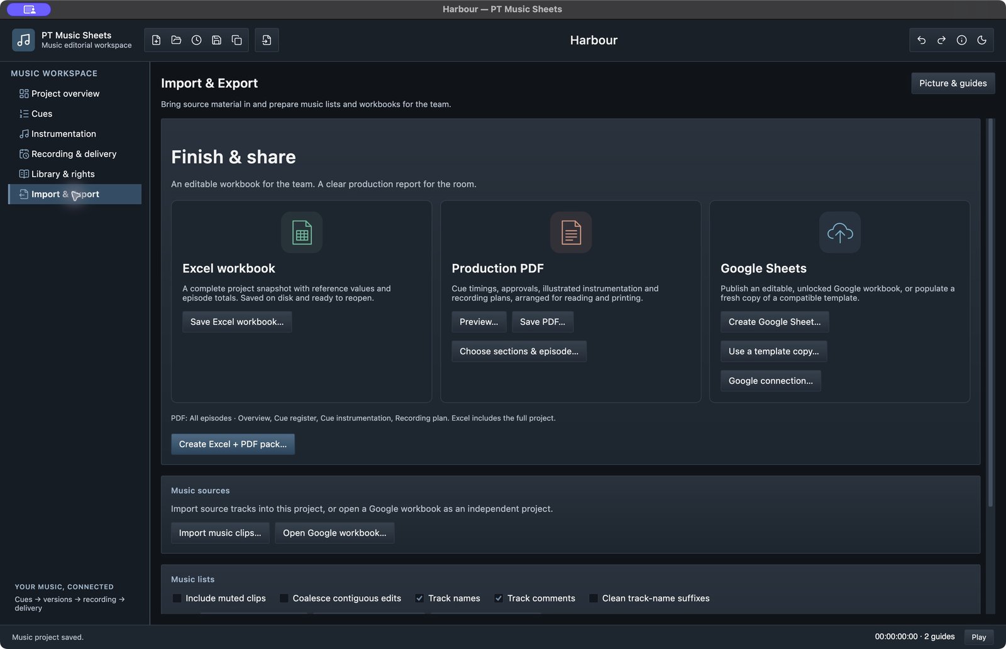This screenshot has height=649, width=1006.
Task: Open a project with the folder icon
Action: tap(176, 40)
